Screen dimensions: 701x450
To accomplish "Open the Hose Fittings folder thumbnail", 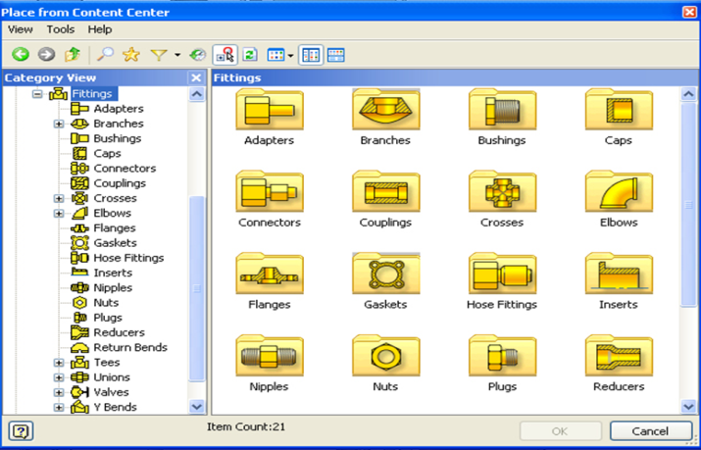I will point(502,274).
